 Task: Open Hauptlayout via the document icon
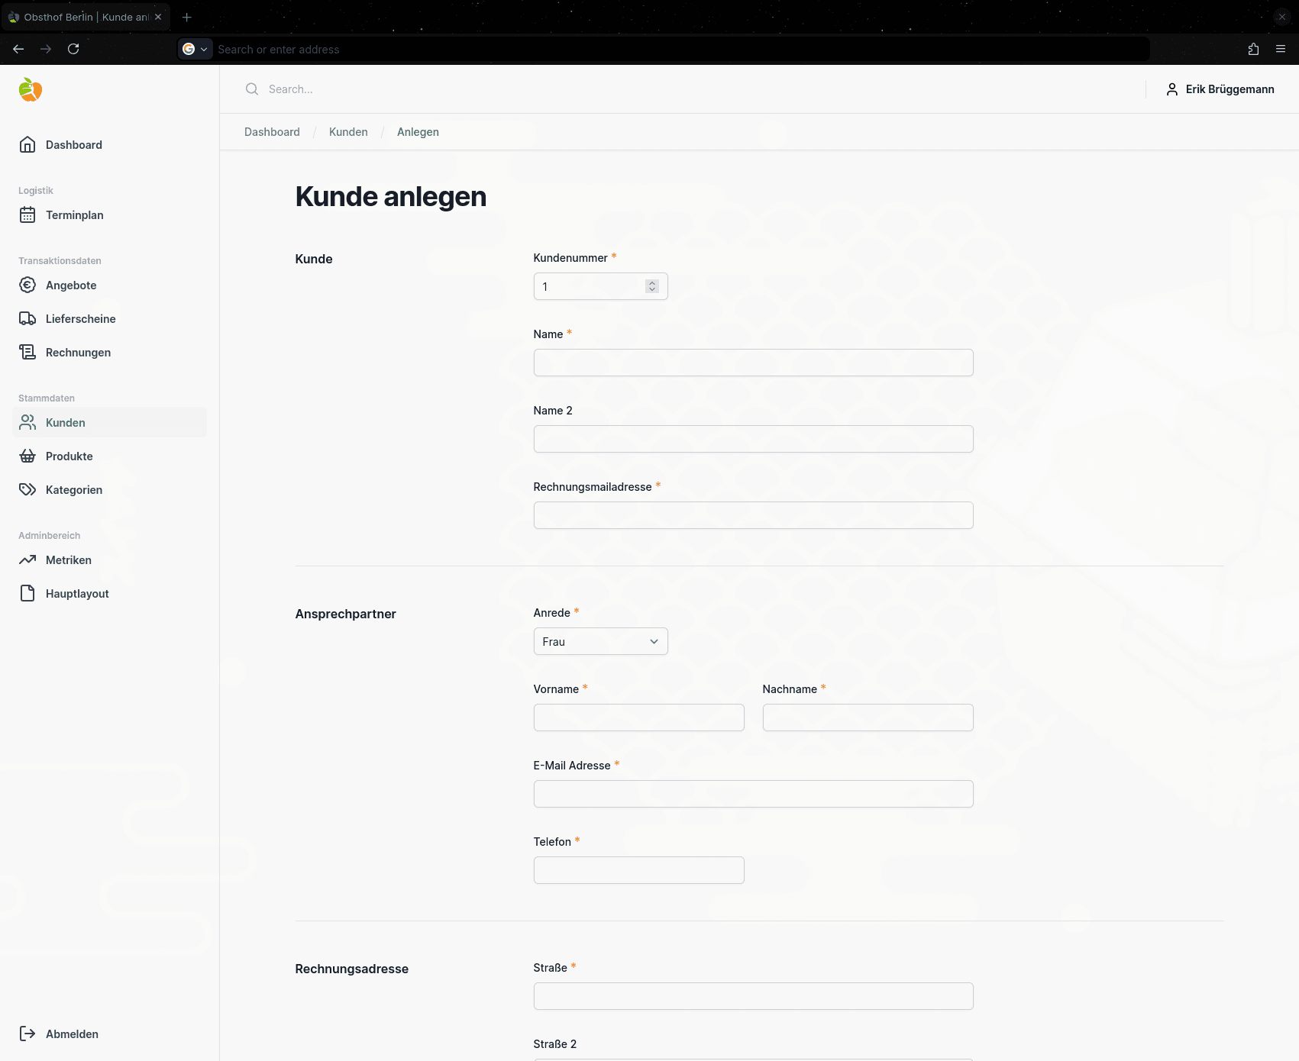click(x=28, y=593)
